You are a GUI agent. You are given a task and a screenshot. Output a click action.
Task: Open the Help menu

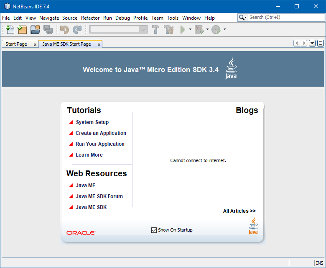point(209,18)
